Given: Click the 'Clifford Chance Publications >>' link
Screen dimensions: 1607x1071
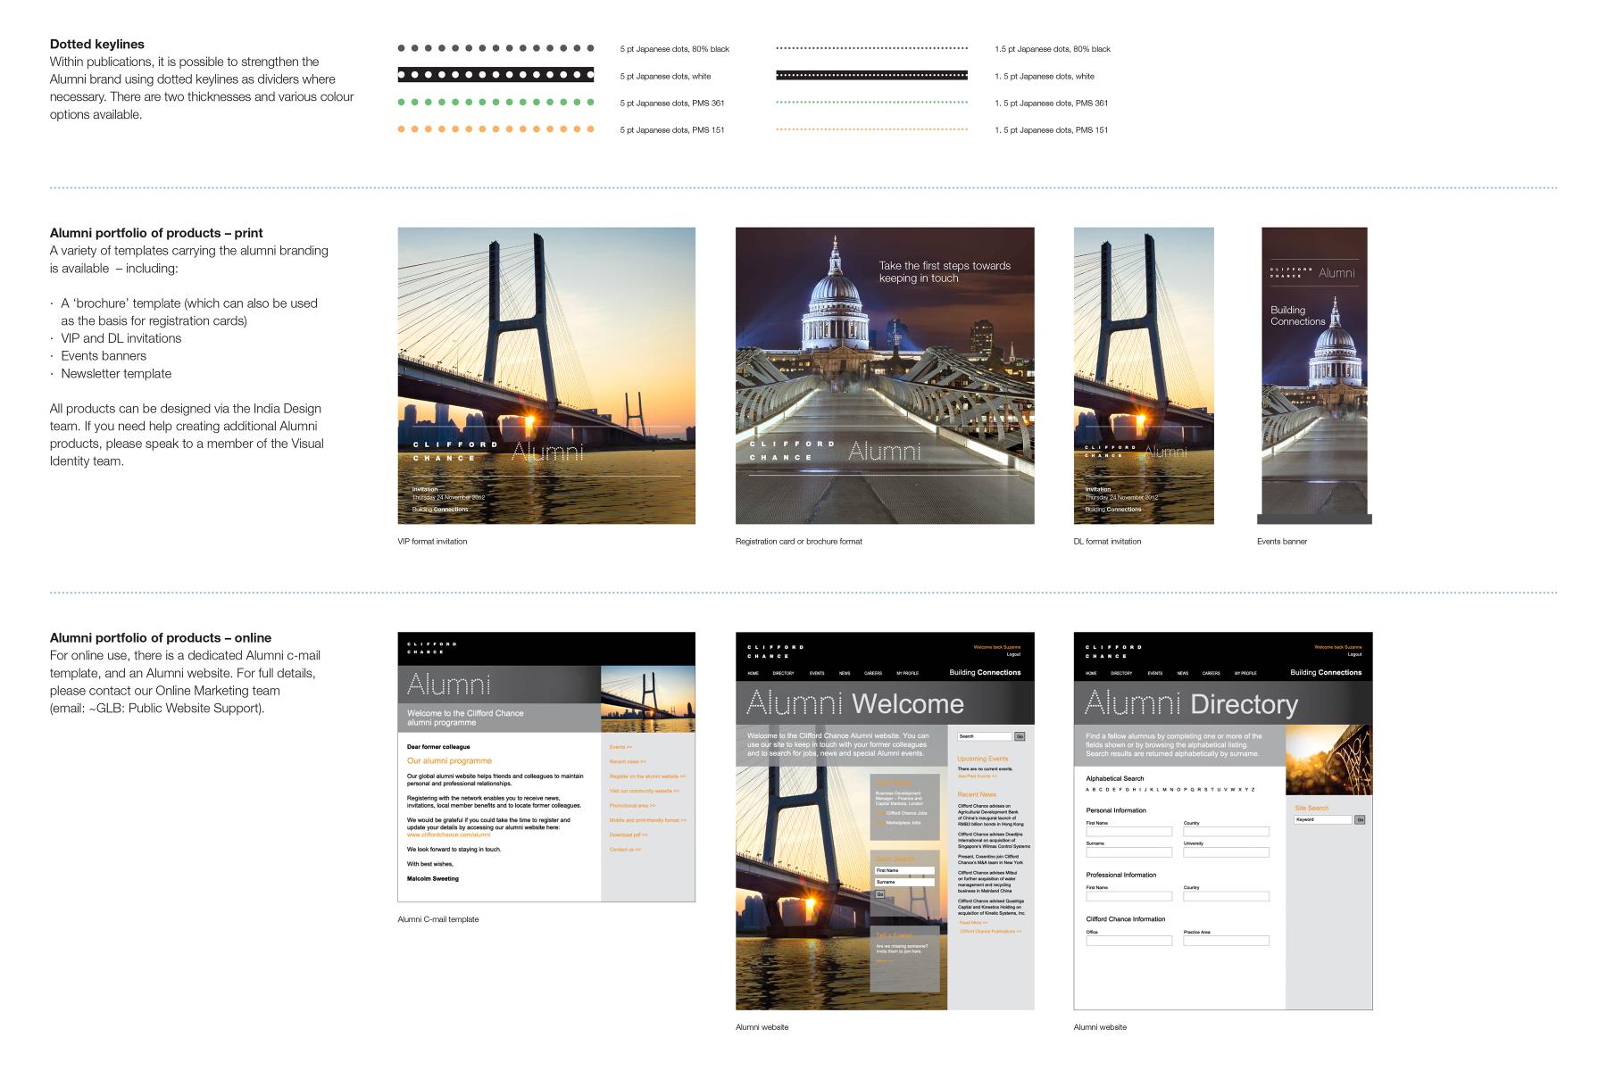Looking at the screenshot, I should coord(991,931).
